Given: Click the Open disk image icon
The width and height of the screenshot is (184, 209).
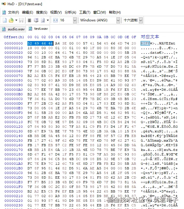Looking at the screenshot, I should click(43, 20).
